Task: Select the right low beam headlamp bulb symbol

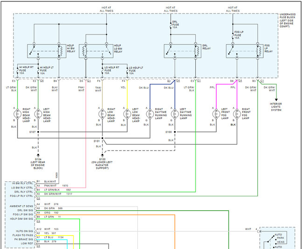Action: coord(102,114)
